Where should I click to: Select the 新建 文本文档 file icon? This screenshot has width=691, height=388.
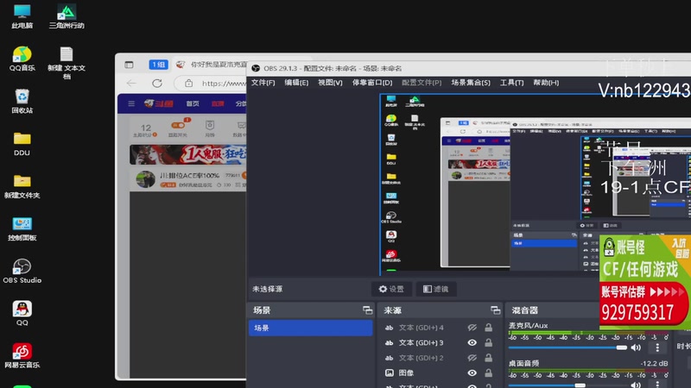pos(67,63)
